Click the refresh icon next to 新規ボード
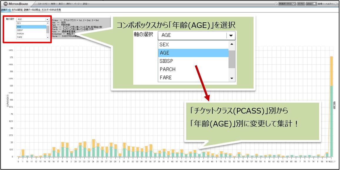Image resolution: width=340 pixels, height=170 pixels. point(294,4)
